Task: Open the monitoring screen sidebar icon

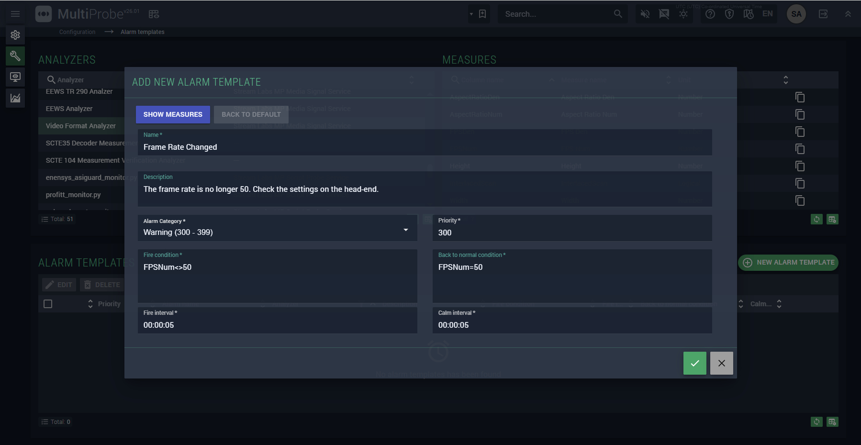Action: [15, 77]
